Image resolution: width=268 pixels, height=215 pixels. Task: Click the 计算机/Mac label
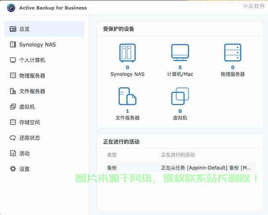point(180,74)
